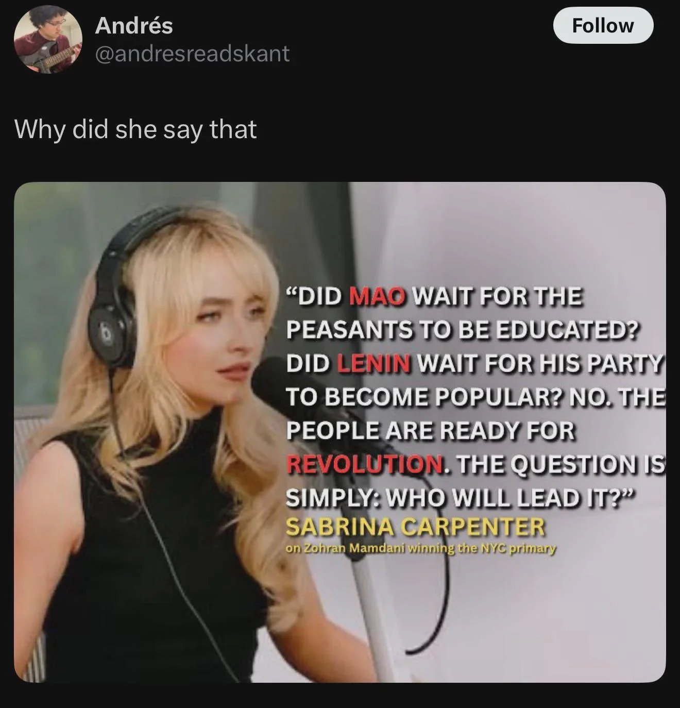Click the Zohran Mamdani subtitle line
Viewport: 680px width, 708px height.
421,548
